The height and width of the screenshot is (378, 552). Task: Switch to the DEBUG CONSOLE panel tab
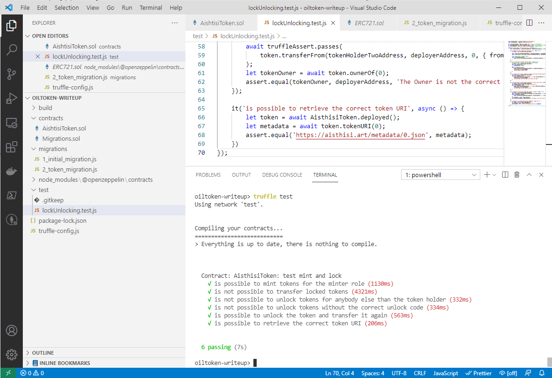click(x=282, y=175)
